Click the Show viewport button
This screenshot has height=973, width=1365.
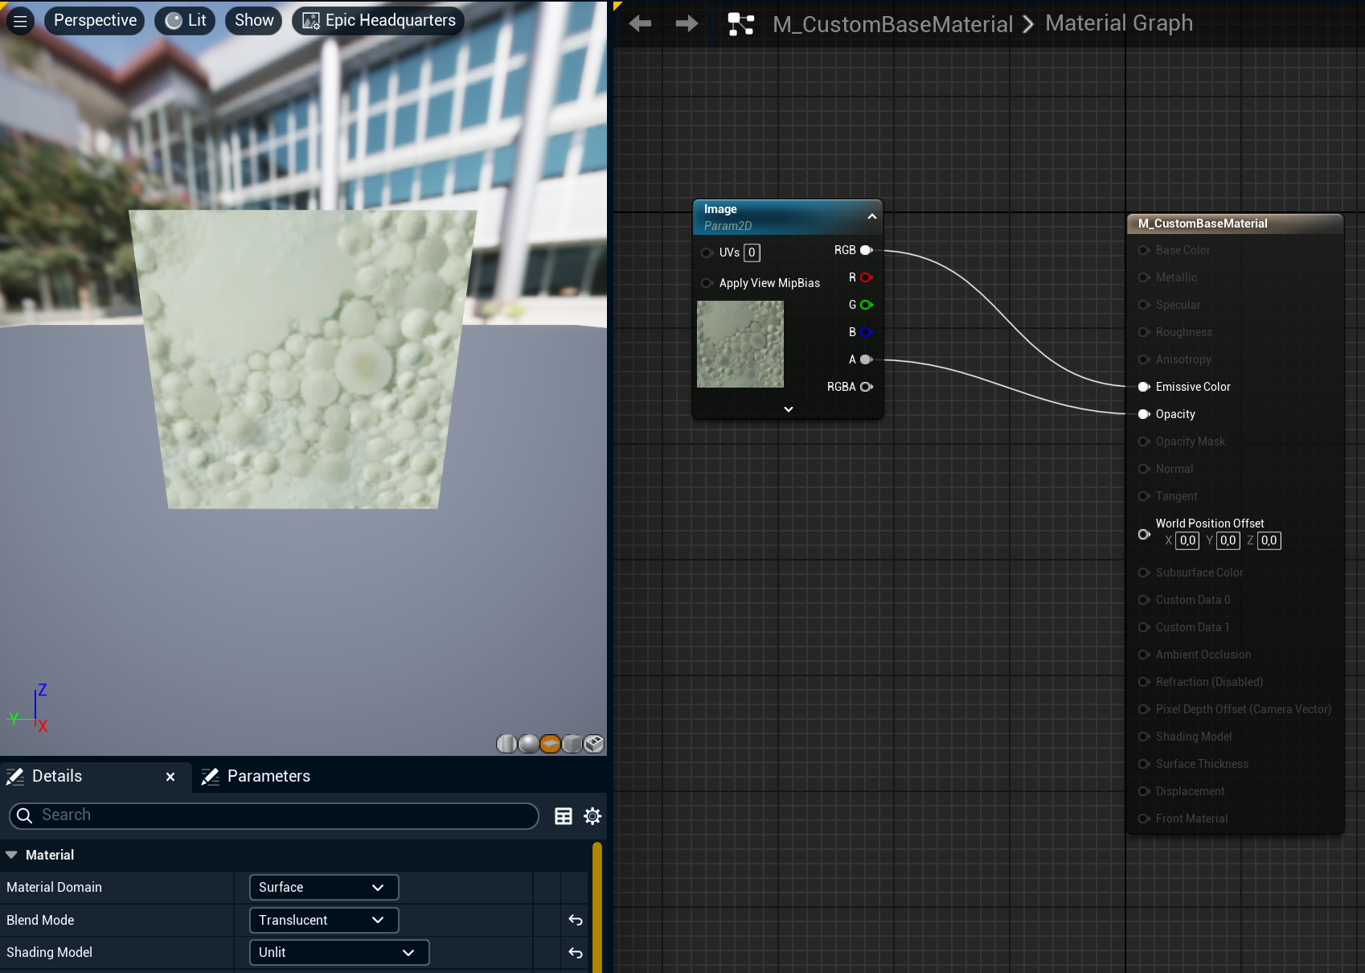click(x=254, y=21)
